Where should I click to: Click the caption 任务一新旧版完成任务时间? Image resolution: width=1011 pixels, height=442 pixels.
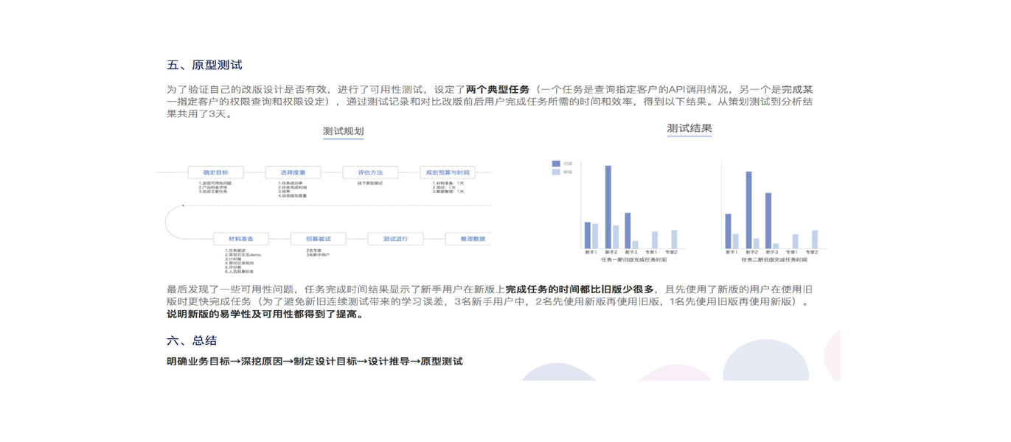(x=634, y=259)
